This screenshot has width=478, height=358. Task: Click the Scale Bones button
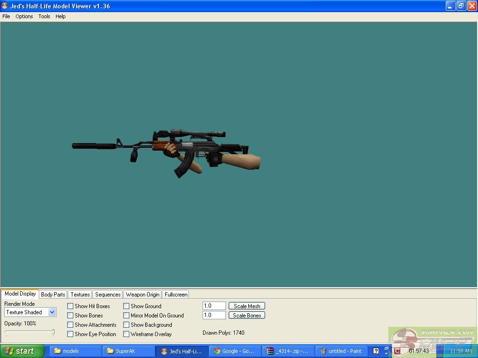(x=247, y=316)
